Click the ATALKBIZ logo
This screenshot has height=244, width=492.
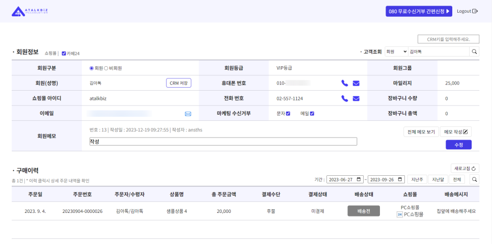(x=30, y=11)
